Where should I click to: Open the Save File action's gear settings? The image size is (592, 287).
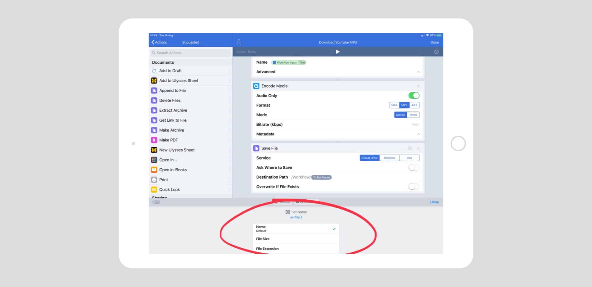410,148
